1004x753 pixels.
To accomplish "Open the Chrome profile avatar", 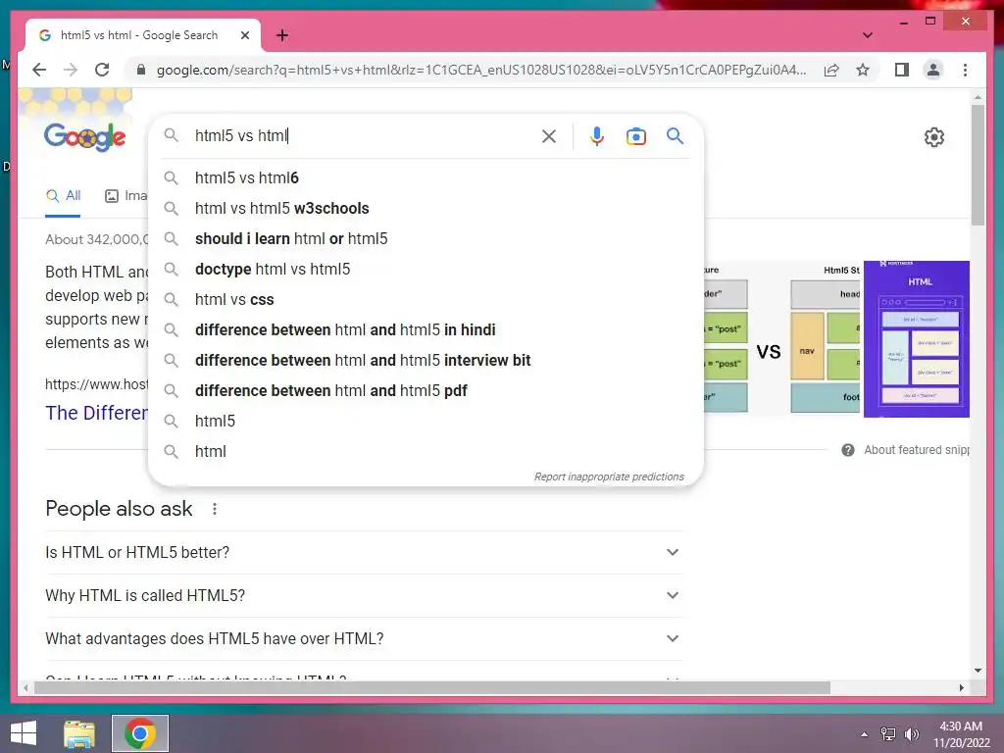I will tap(933, 70).
